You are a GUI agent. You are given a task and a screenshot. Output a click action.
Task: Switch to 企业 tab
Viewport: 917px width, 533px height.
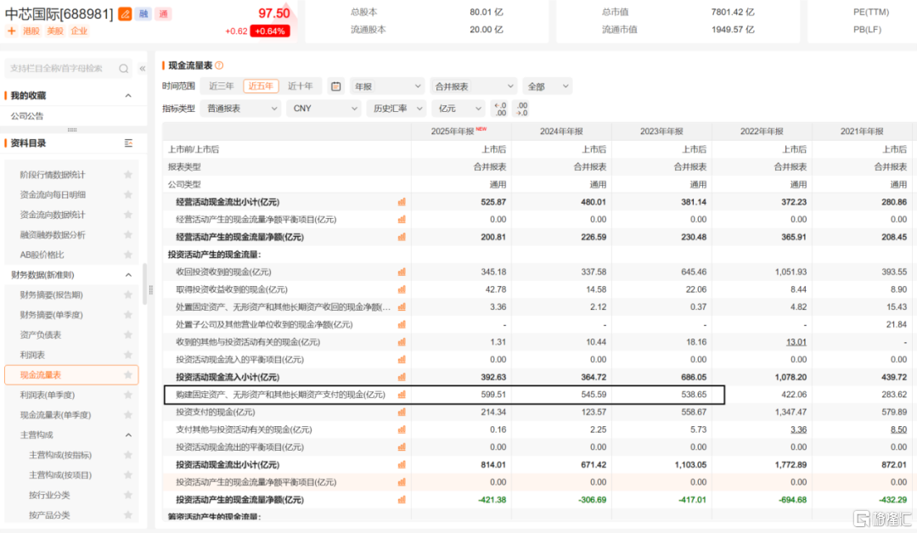(79, 31)
